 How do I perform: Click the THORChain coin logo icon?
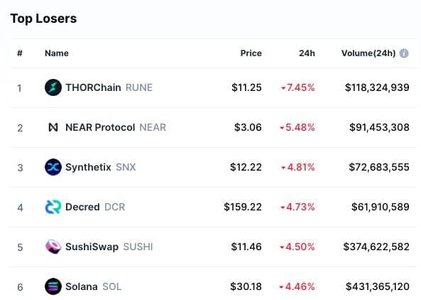(53, 87)
